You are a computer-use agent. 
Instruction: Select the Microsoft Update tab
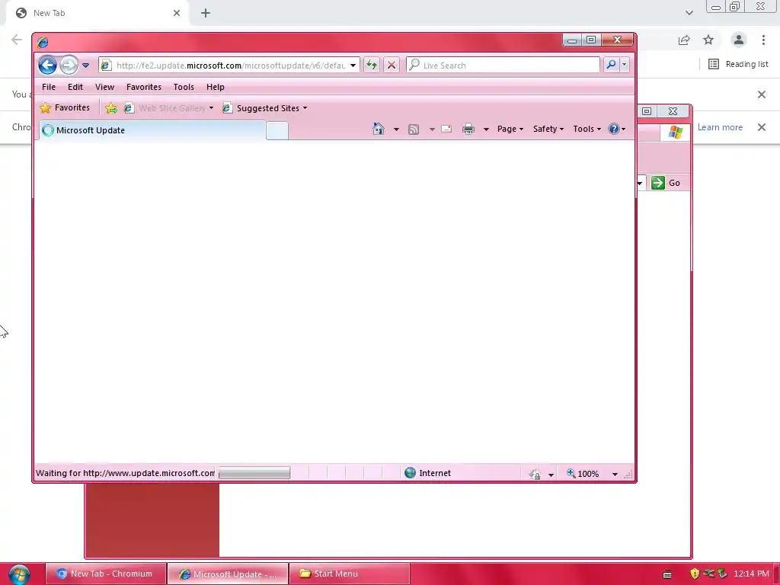152,130
